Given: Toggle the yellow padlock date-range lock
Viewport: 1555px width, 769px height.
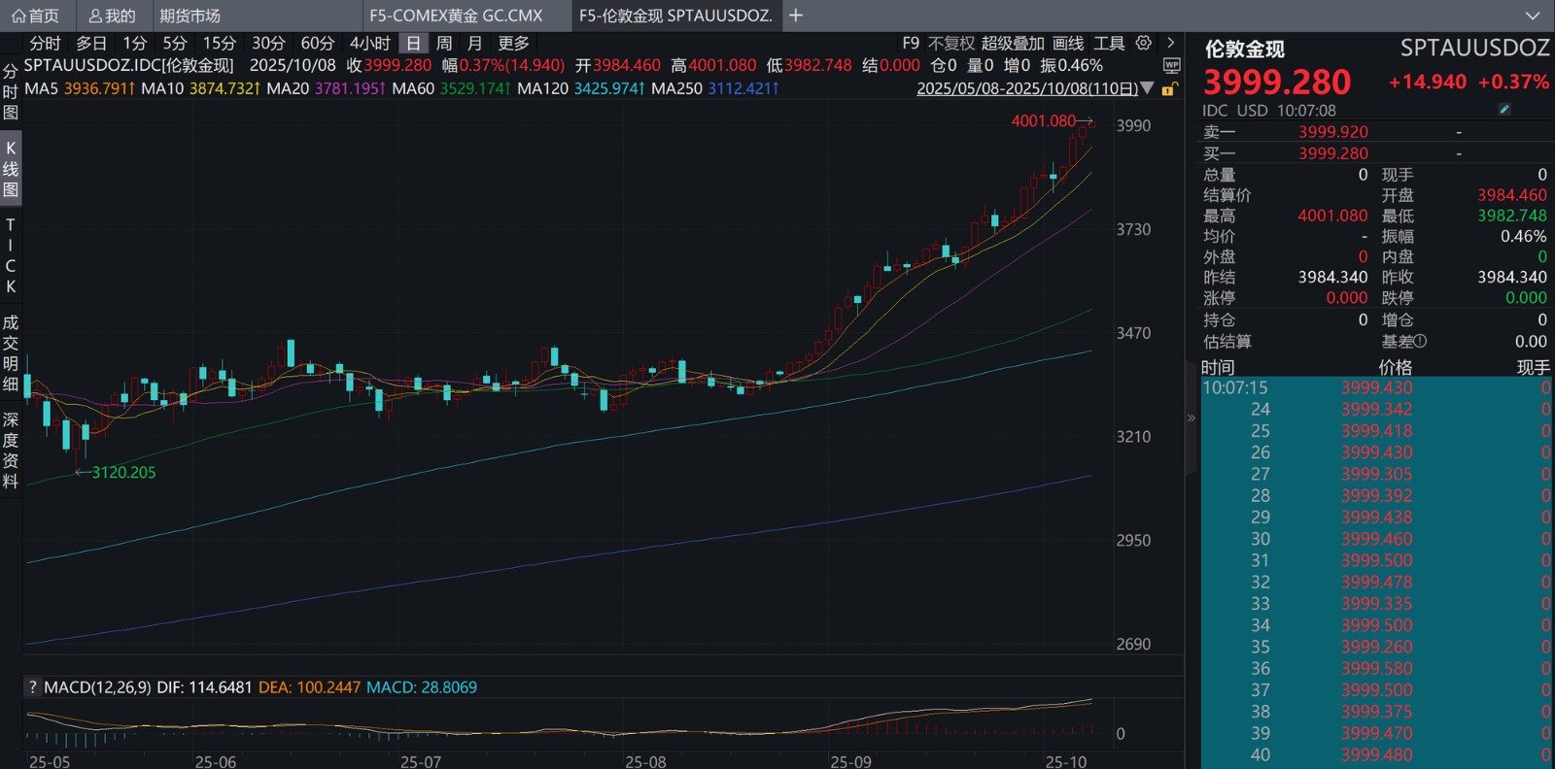Looking at the screenshot, I should (x=1169, y=89).
